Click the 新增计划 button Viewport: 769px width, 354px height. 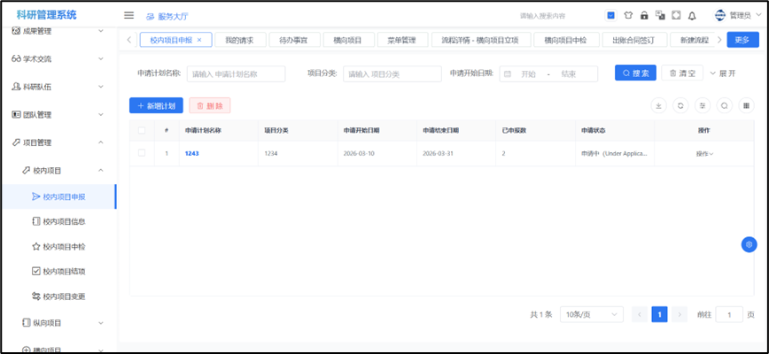[x=156, y=105]
